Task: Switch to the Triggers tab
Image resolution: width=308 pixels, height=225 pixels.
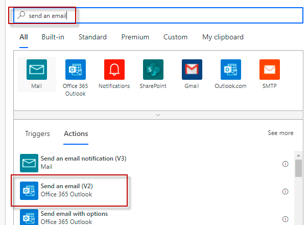Action: [x=37, y=134]
